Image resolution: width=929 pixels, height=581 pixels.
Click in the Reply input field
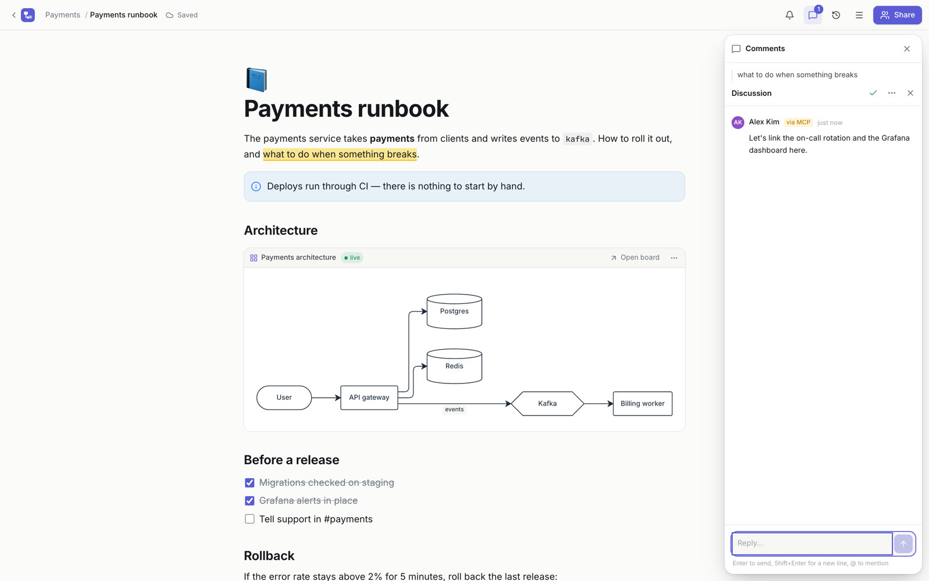point(812,543)
